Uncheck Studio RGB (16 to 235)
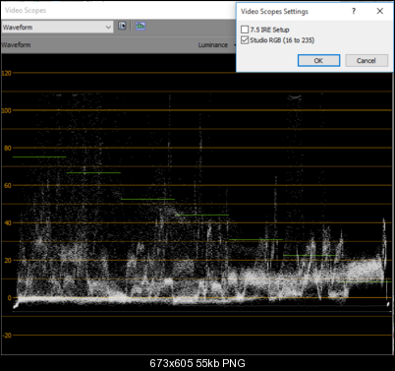Viewport: 395px width, 371px height. pos(245,40)
